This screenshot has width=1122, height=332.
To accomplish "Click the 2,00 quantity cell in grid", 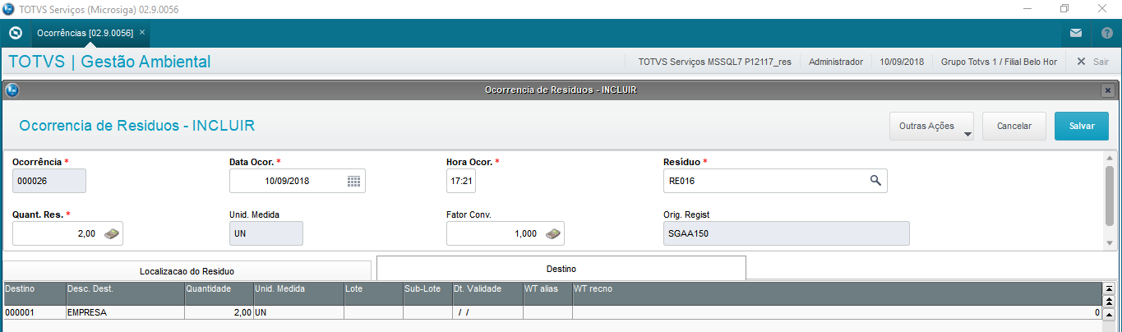I will 219,313.
